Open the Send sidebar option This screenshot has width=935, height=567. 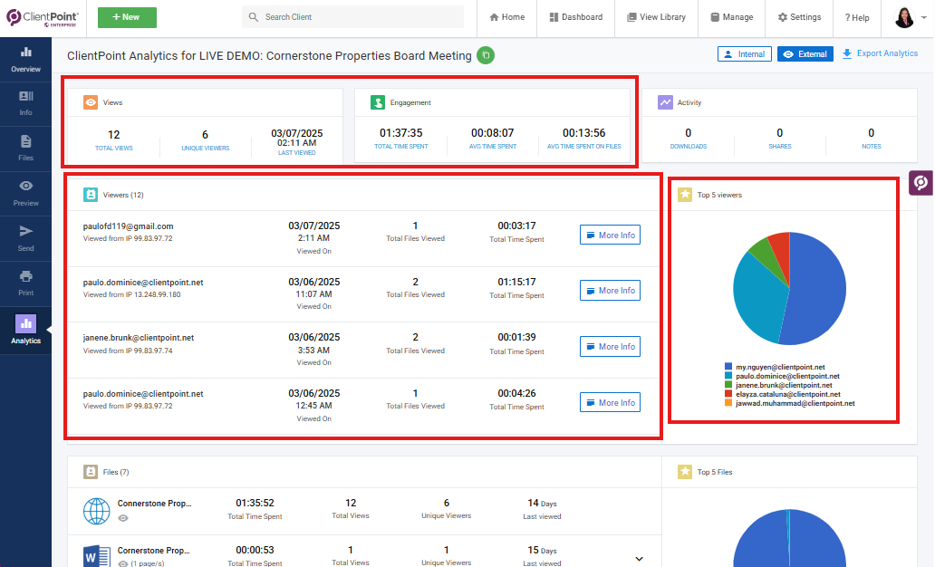(25, 238)
